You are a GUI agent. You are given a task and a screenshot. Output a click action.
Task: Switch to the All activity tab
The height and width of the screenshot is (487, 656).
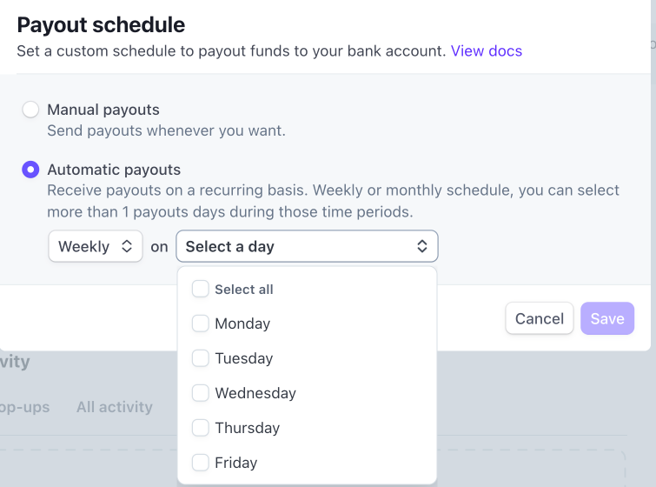[x=114, y=407]
